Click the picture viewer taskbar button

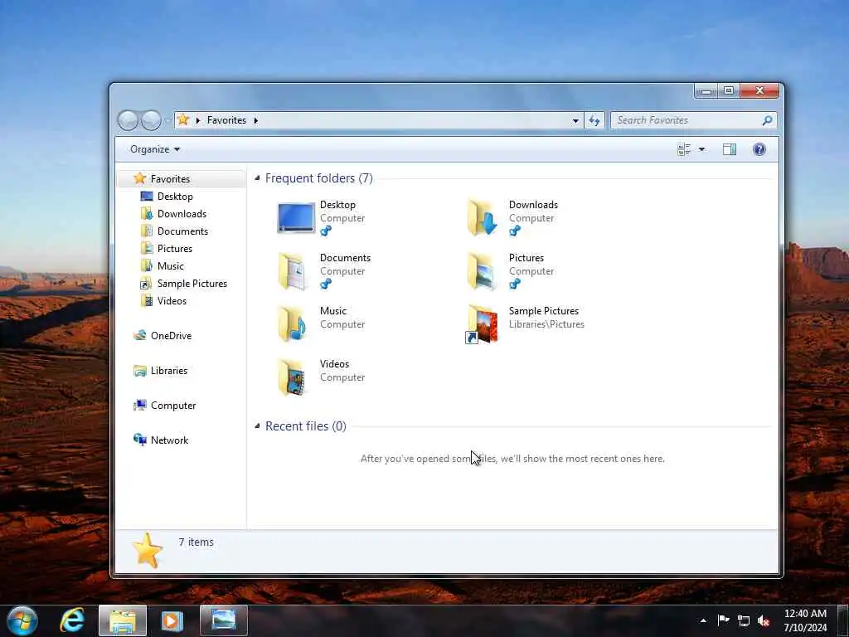click(224, 620)
